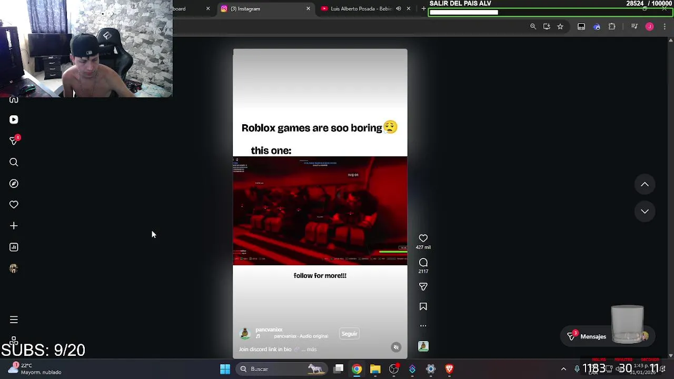The height and width of the screenshot is (379, 674).
Task: Open the Explore compass icon
Action: (14, 183)
